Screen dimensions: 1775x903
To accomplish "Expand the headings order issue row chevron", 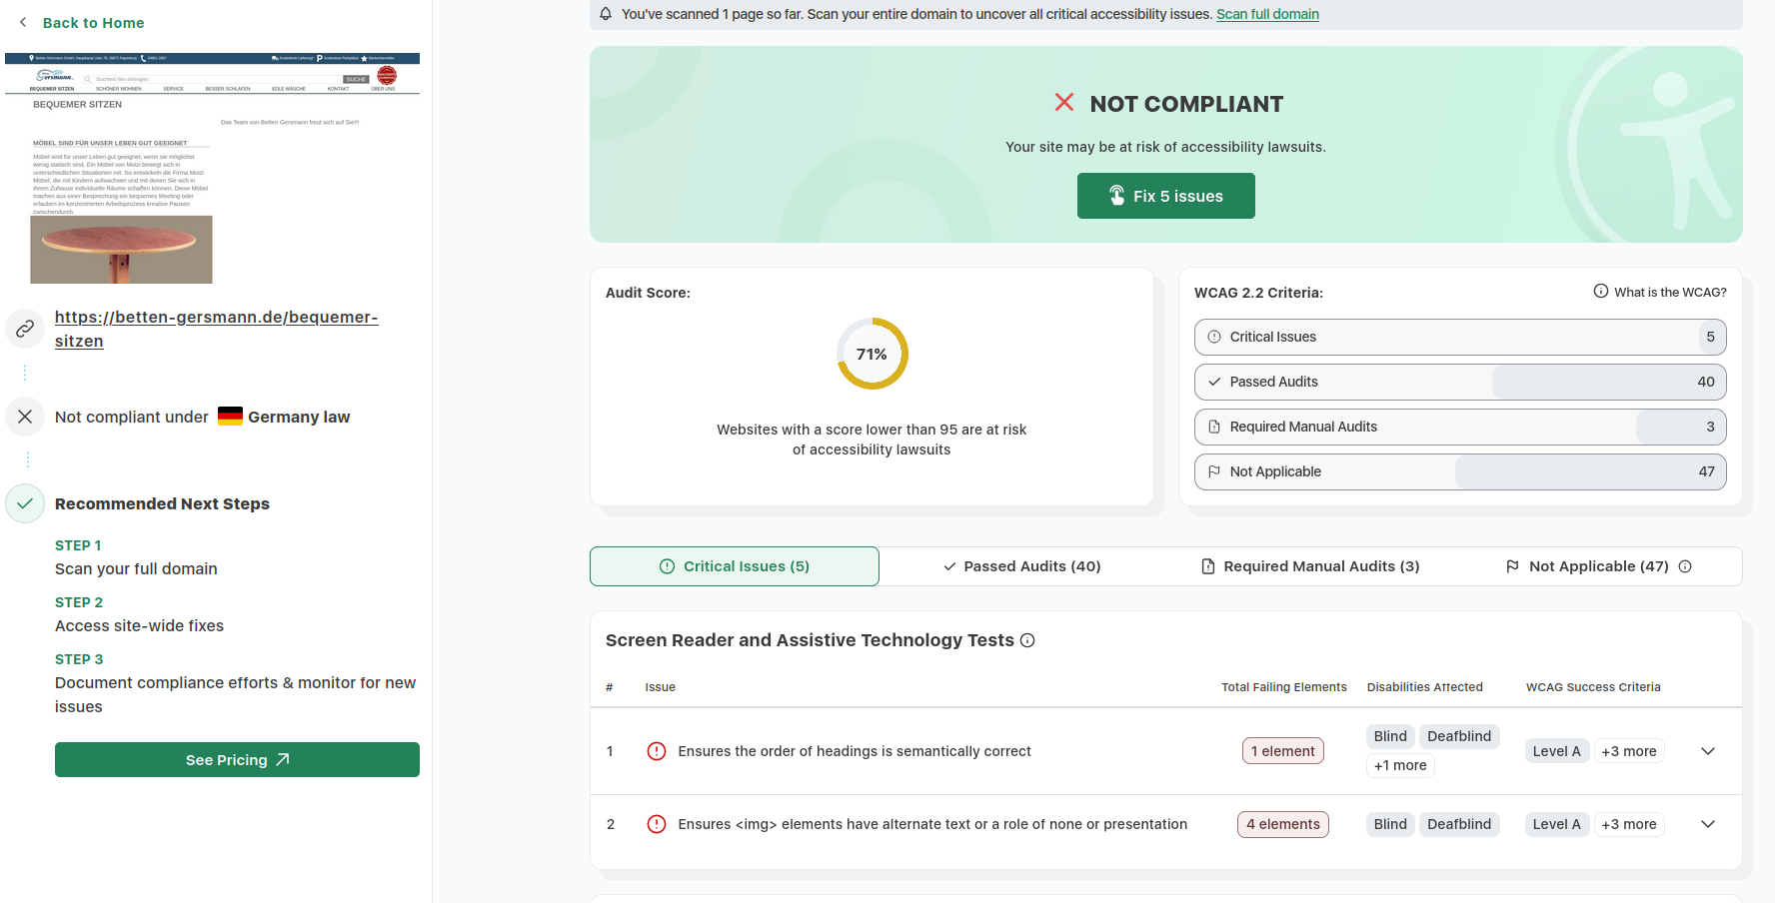I will tap(1708, 751).
